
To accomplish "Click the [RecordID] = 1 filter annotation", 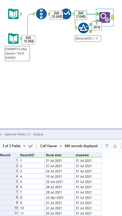I will (88, 38).
